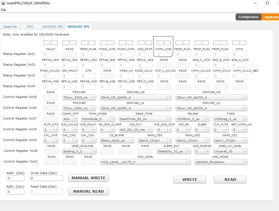279x211 pixels.
Task: Open the CLR_FLTS dropdown
Action: (x=221, y=130)
